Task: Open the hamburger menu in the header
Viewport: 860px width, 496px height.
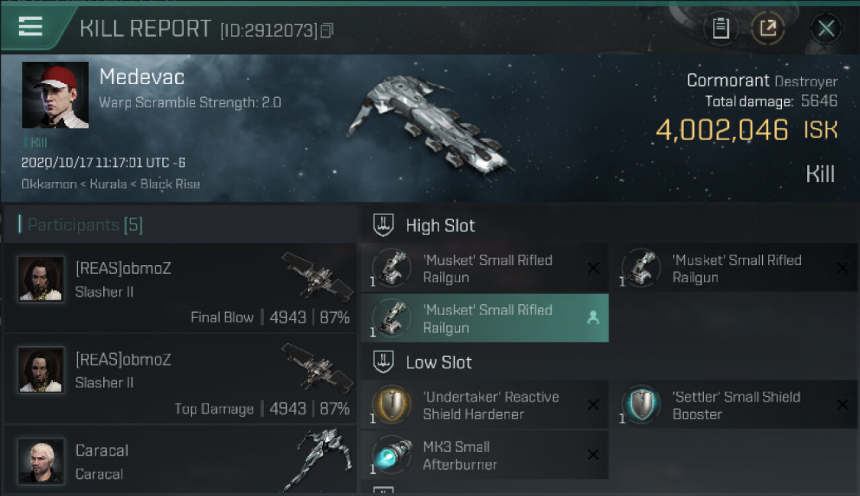Action: [30, 26]
